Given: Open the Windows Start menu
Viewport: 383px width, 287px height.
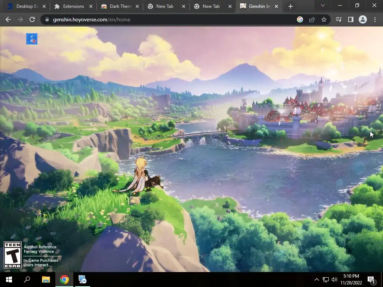Looking at the screenshot, I should 9,280.
